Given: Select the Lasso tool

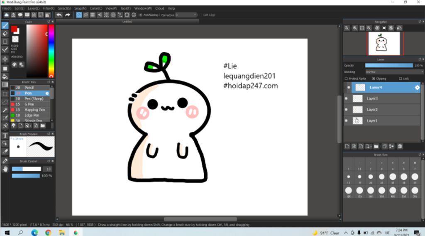Looking at the screenshot, I should (x=5, y=102).
